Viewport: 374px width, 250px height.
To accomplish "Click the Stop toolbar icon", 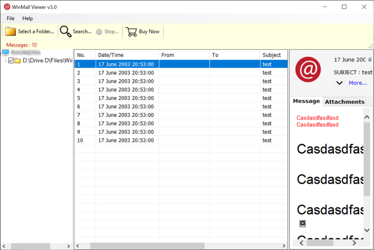I will click(99, 32).
